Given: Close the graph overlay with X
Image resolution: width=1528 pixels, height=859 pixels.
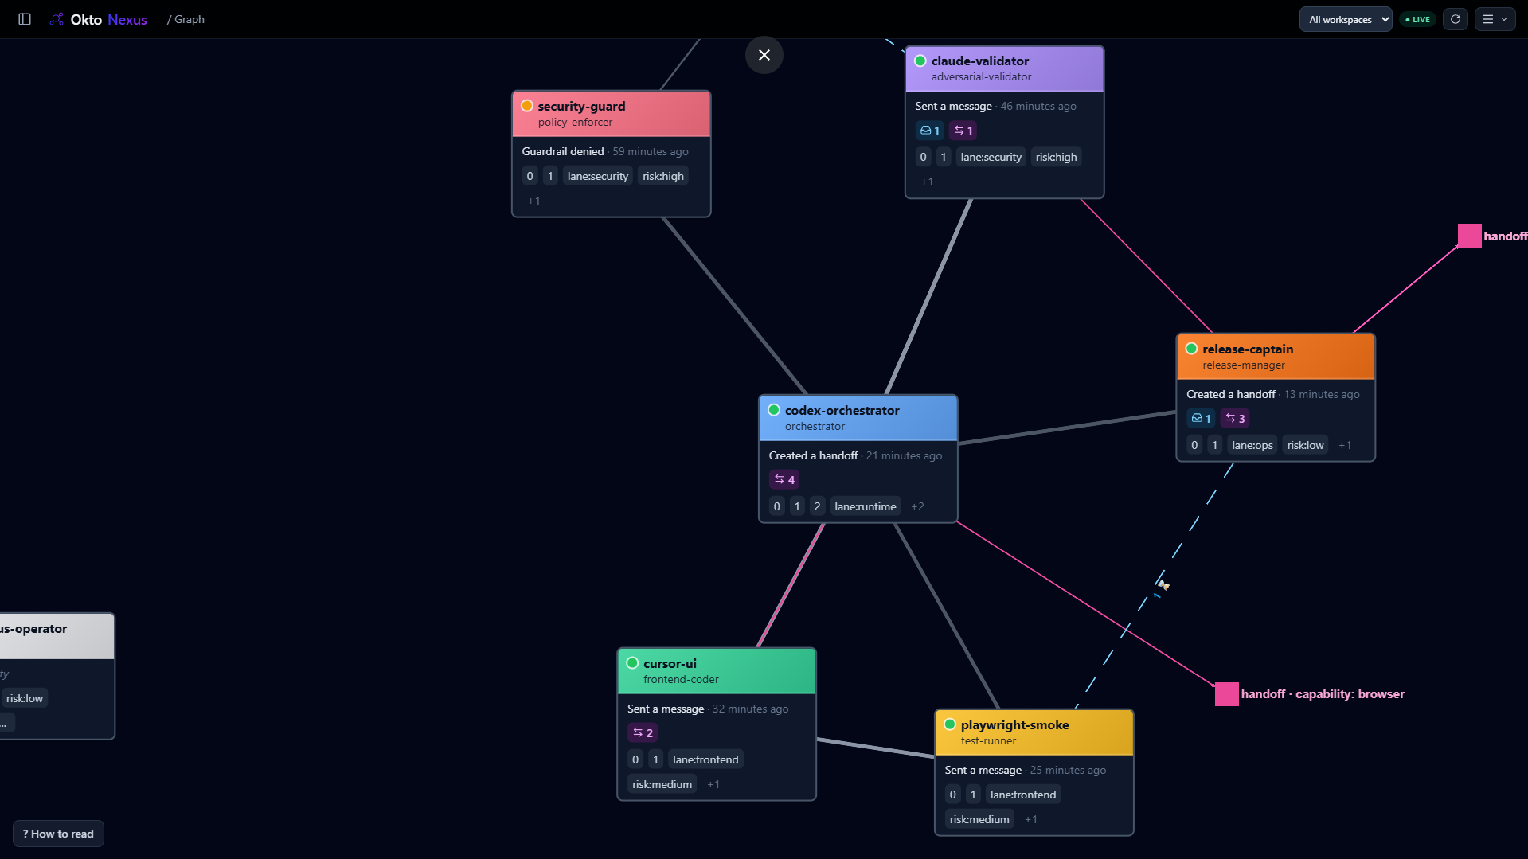Looking at the screenshot, I should 764,55.
